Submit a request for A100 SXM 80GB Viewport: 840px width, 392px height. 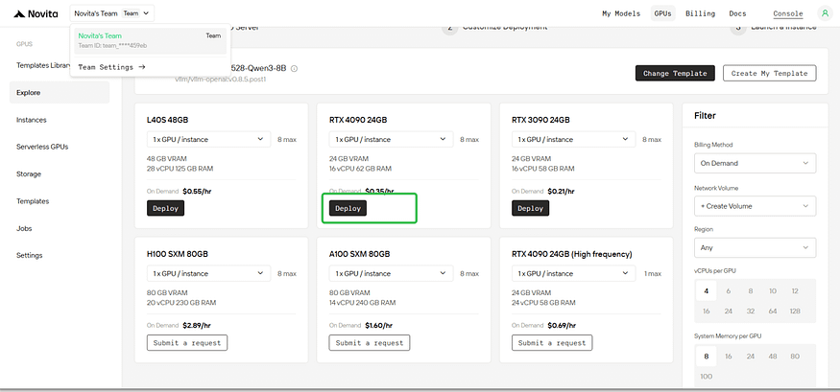click(370, 343)
